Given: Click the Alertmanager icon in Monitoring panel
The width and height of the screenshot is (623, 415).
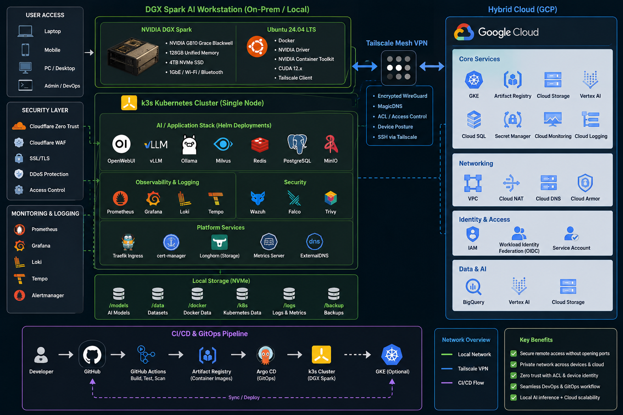Looking at the screenshot, I should (x=19, y=295).
